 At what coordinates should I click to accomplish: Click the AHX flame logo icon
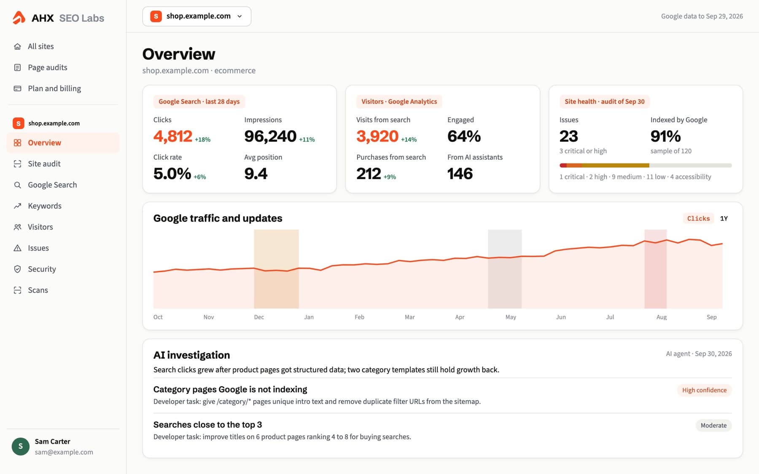click(19, 17)
